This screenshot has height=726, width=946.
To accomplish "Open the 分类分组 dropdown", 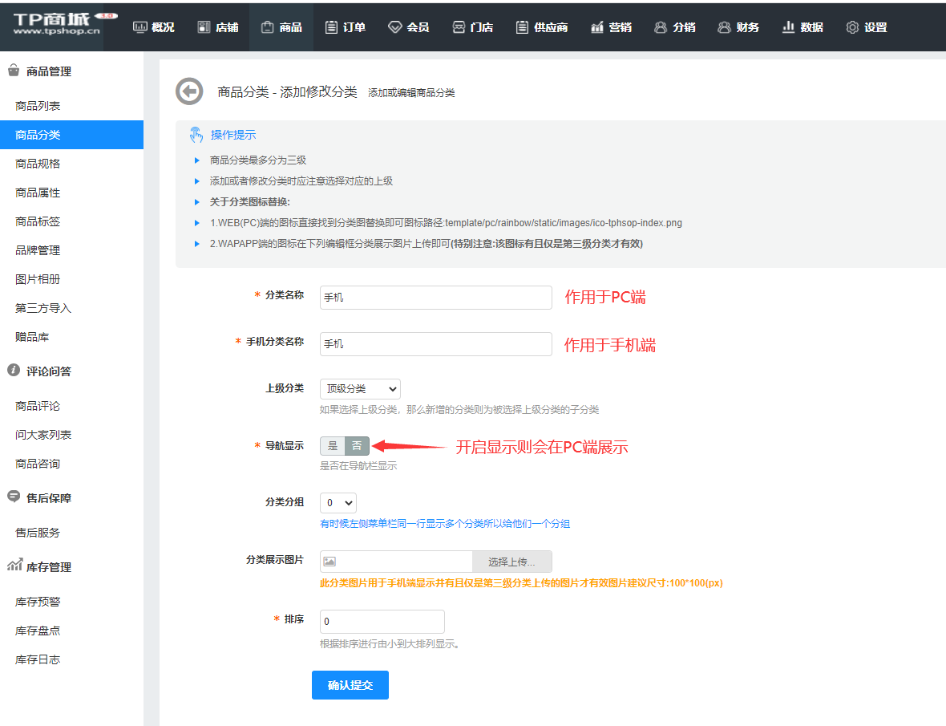I will (338, 503).
